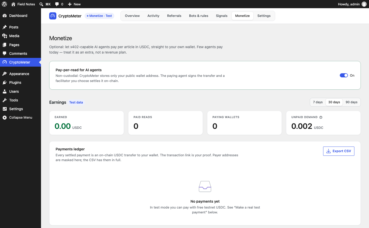Open the admin user avatar
The height and width of the screenshot is (228, 369).
click(x=364, y=4)
